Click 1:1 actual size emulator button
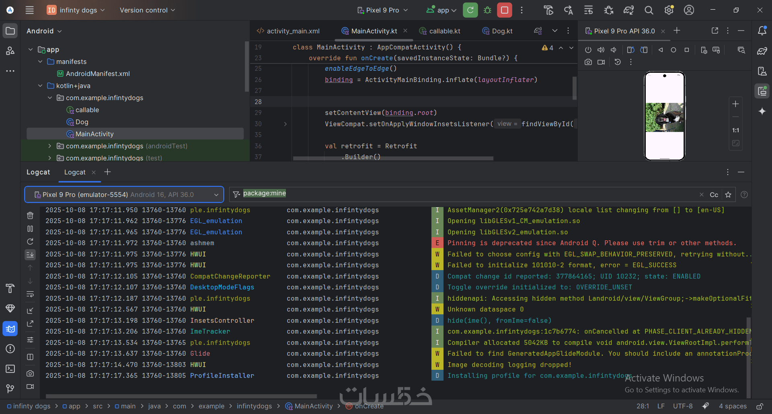 735,130
